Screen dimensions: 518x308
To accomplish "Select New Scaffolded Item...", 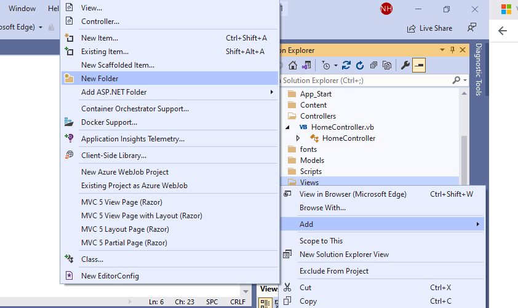I will pos(169,65).
